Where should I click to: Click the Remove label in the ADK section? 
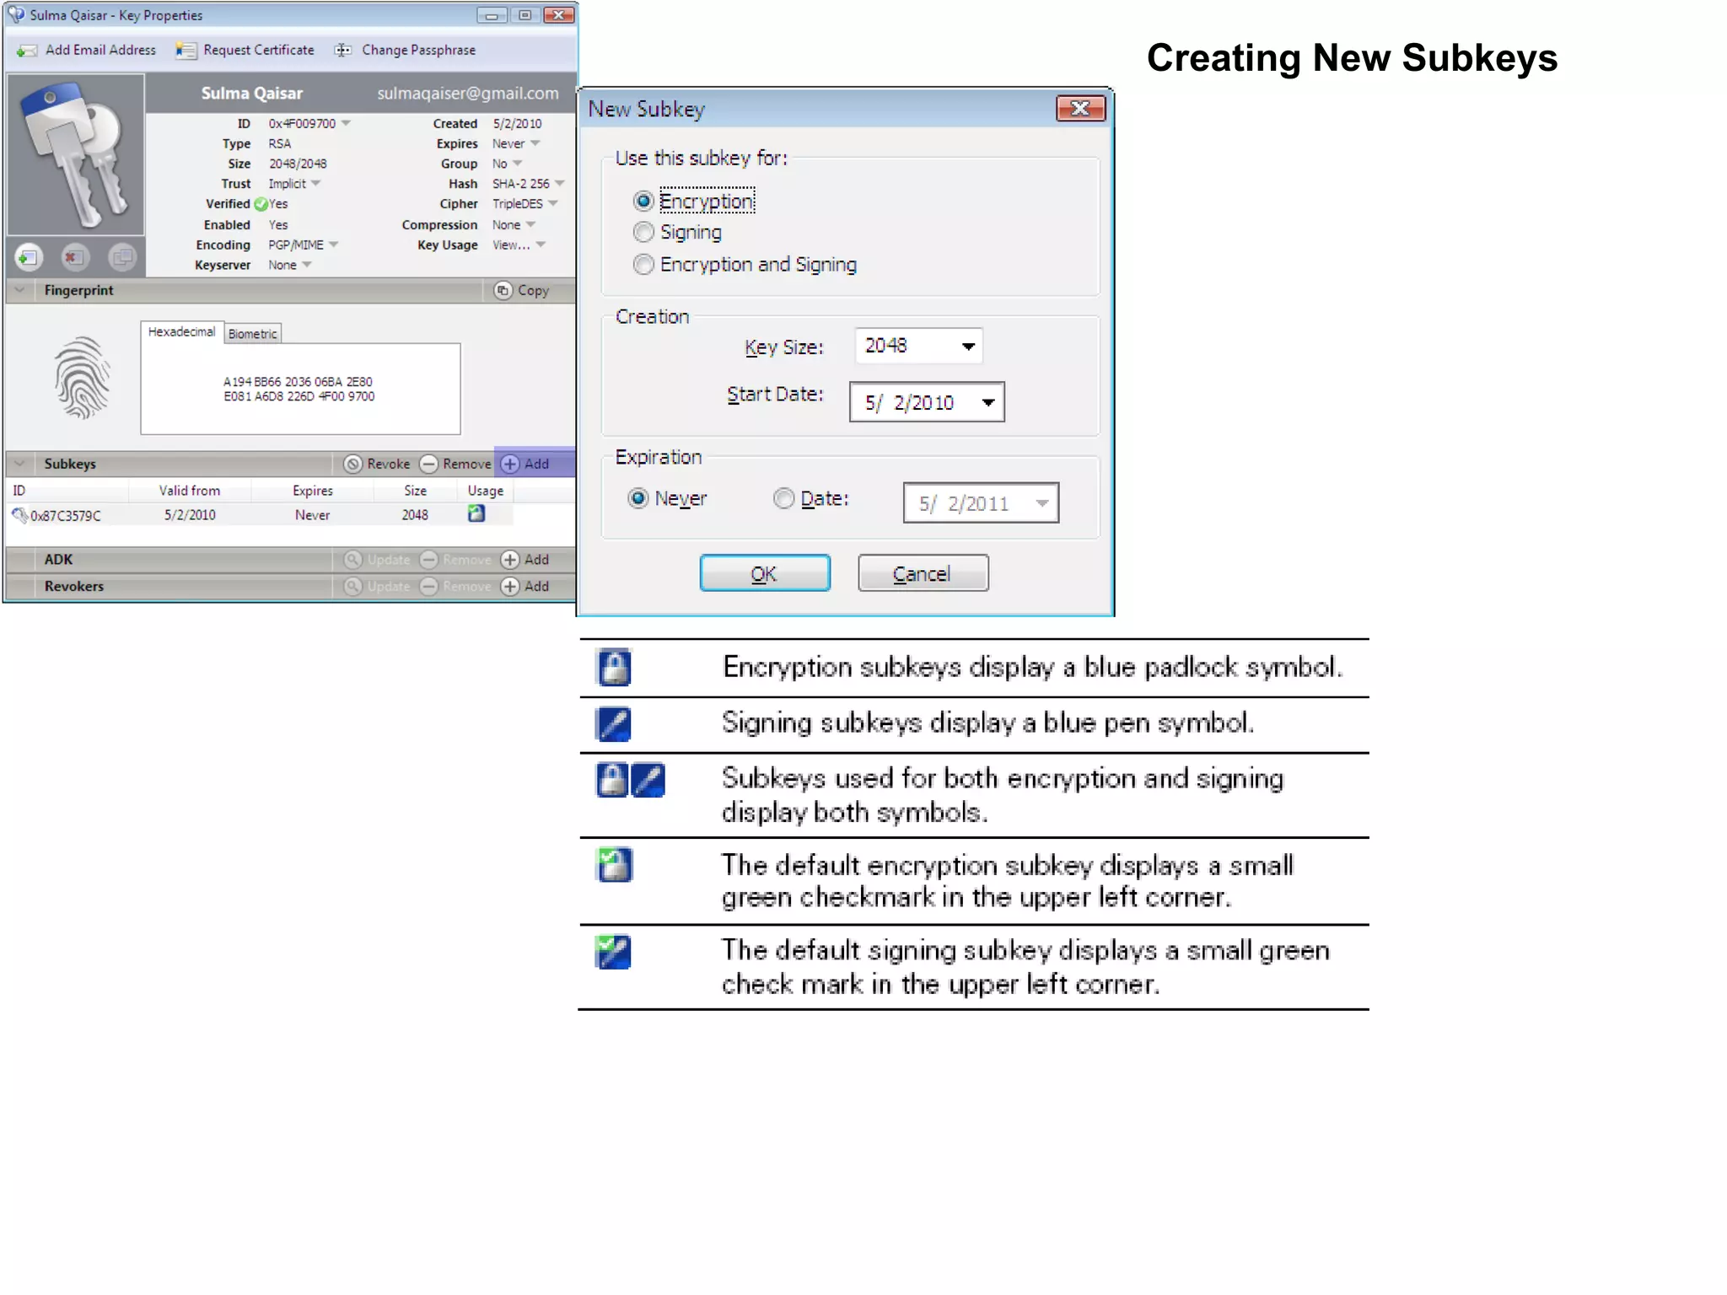467,559
